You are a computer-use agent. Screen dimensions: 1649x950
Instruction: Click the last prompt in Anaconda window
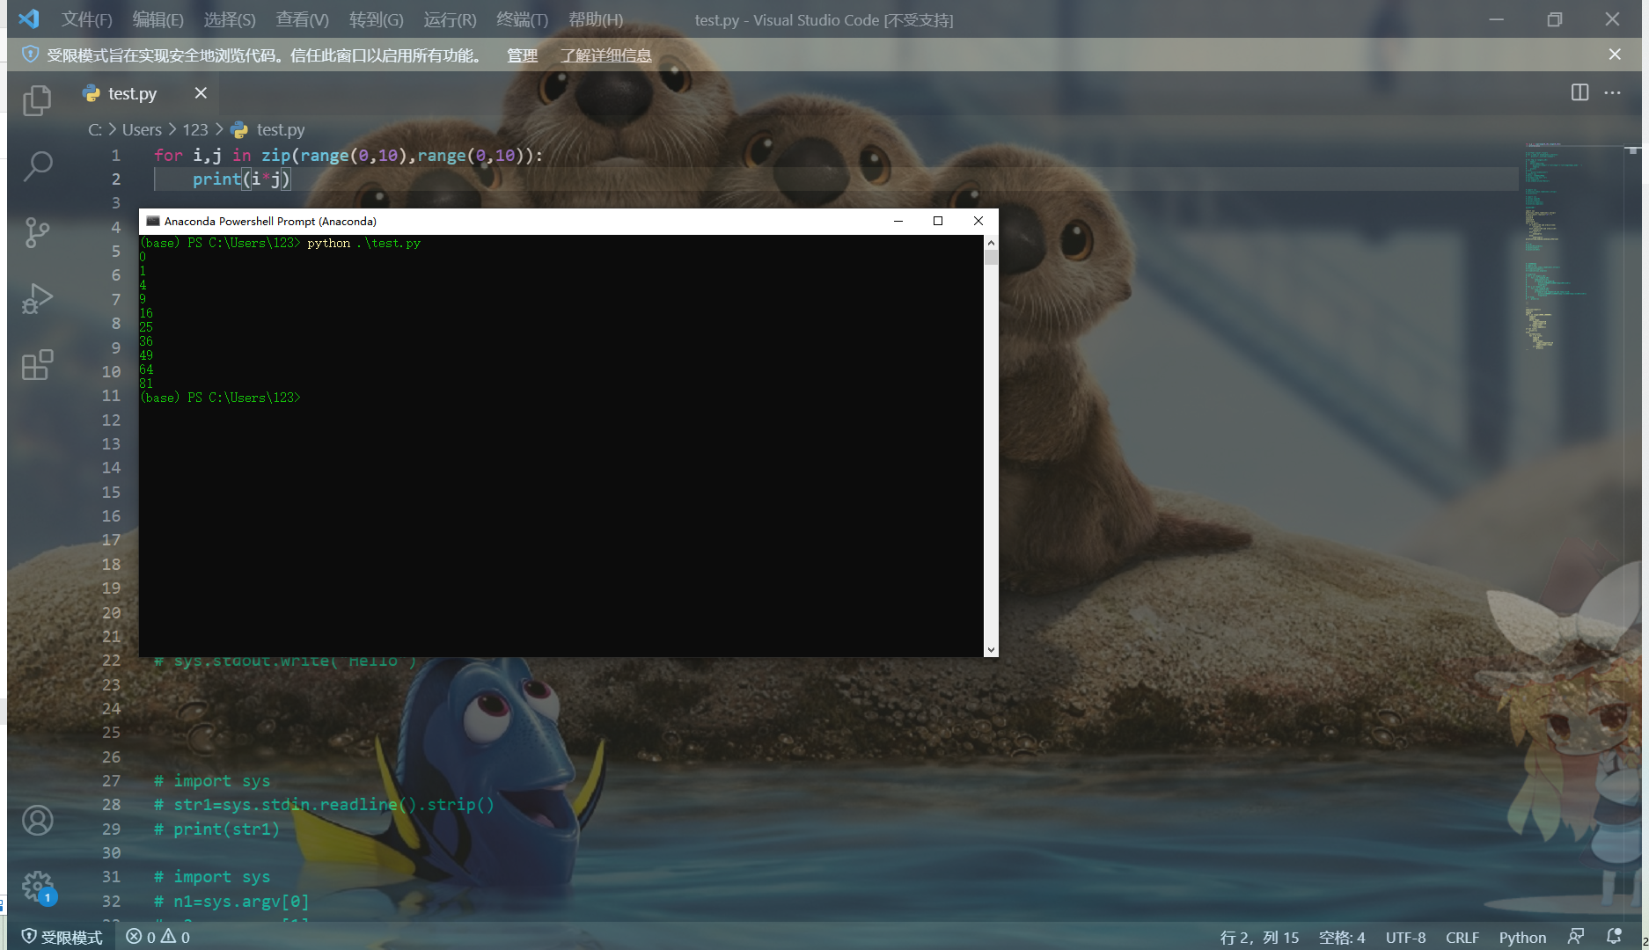(220, 398)
